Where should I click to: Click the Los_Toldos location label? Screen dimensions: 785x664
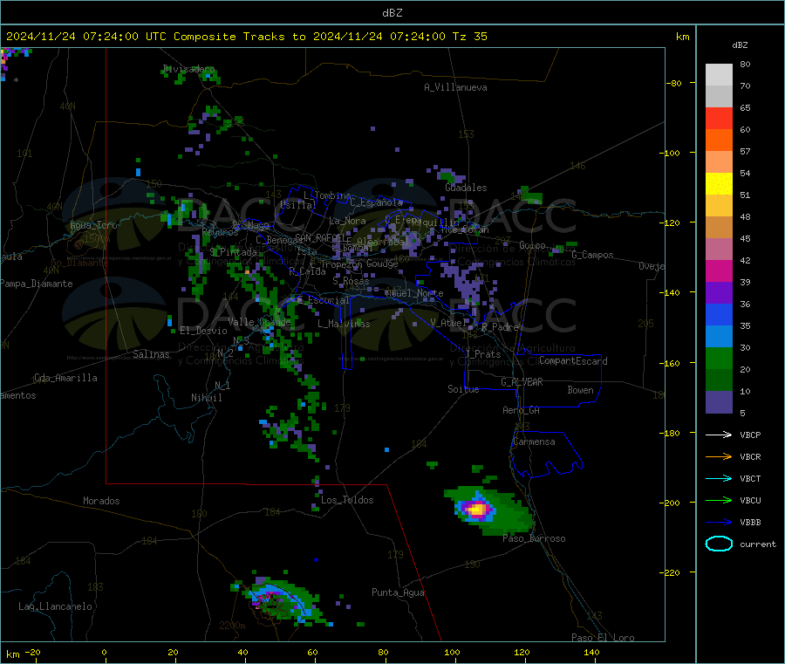click(347, 500)
